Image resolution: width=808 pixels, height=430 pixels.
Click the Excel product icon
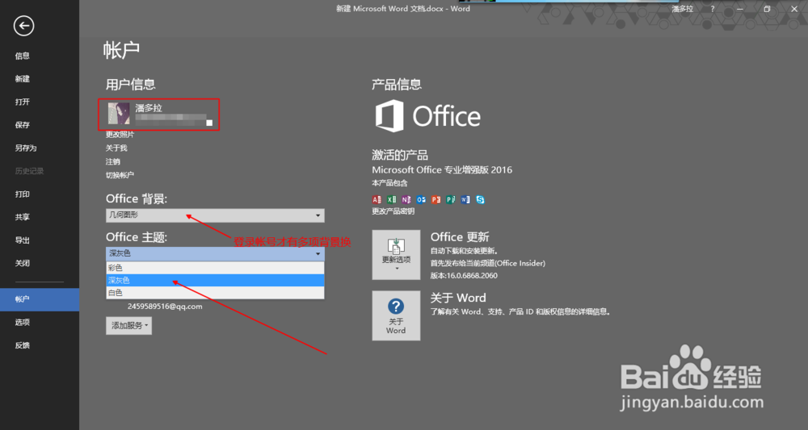click(392, 199)
